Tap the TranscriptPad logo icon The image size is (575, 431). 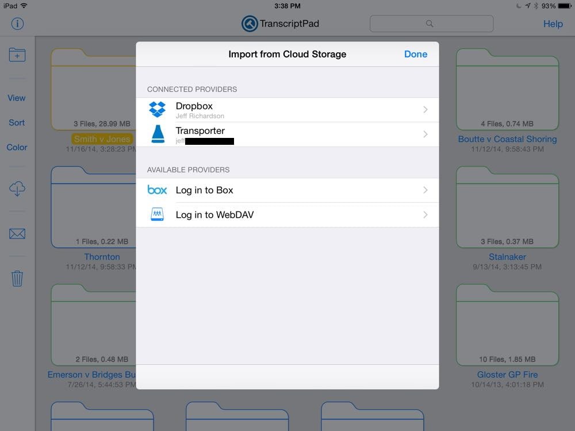pyautogui.click(x=250, y=24)
